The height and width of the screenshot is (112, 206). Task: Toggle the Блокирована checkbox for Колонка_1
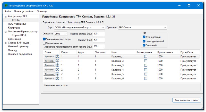[145, 56]
